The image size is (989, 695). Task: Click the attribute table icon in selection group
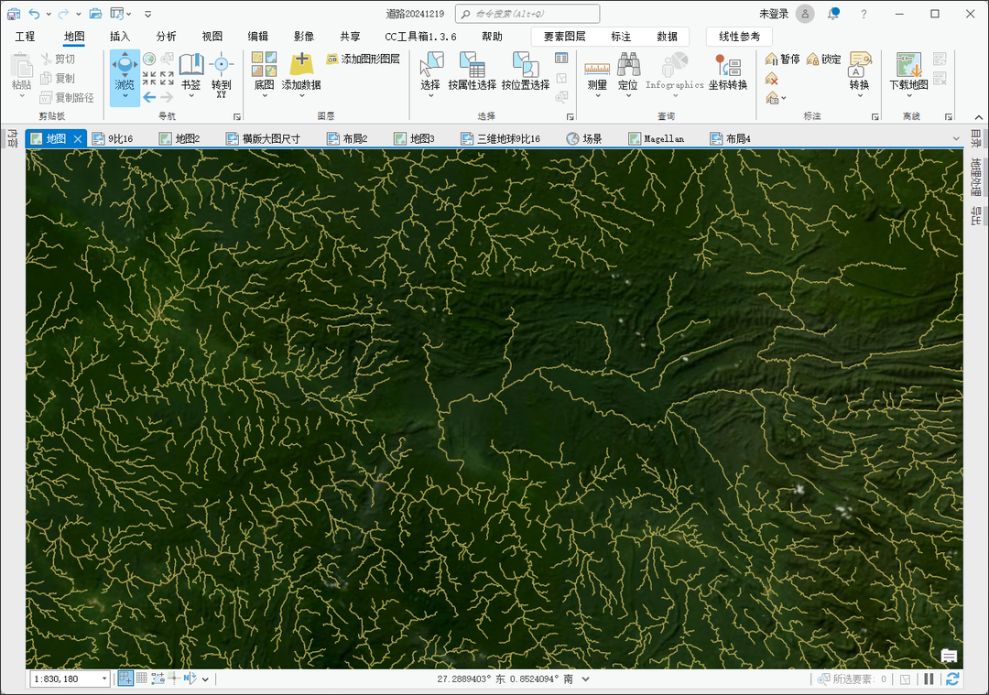coord(561,59)
